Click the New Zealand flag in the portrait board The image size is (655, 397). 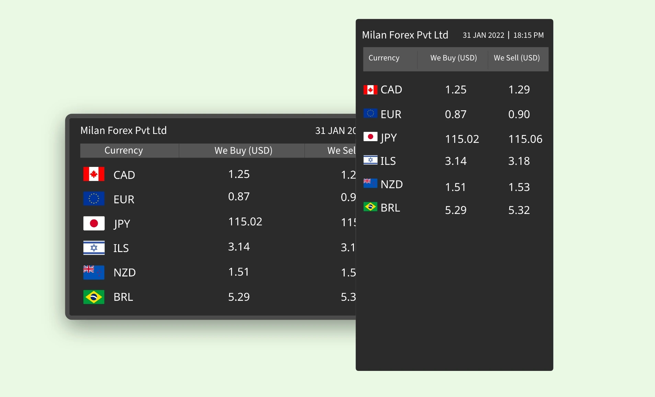pyautogui.click(x=370, y=183)
